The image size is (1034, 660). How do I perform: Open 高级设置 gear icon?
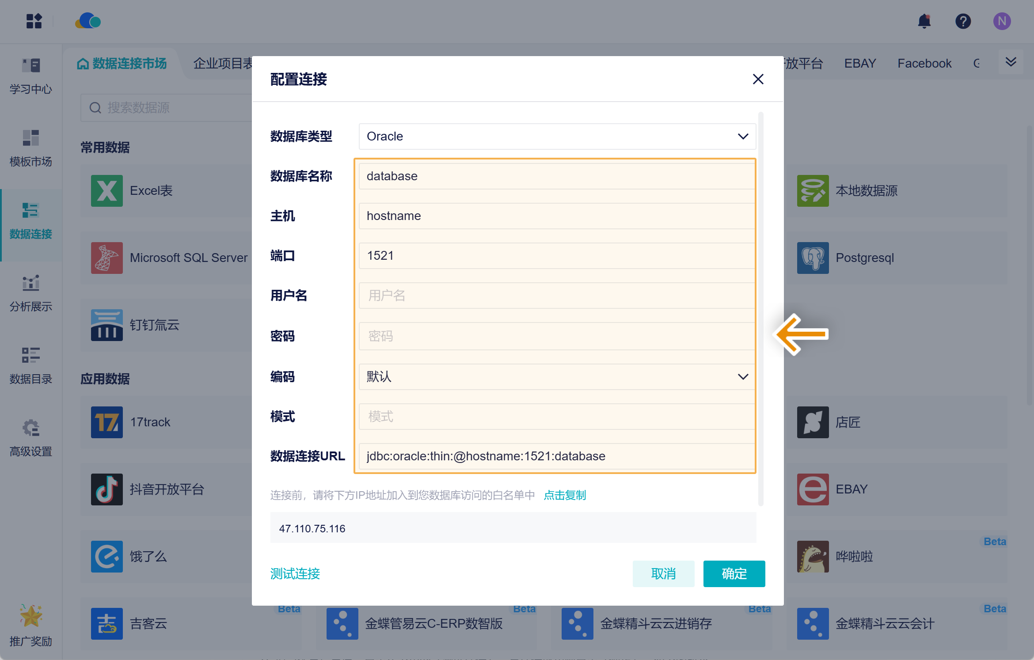(x=31, y=428)
